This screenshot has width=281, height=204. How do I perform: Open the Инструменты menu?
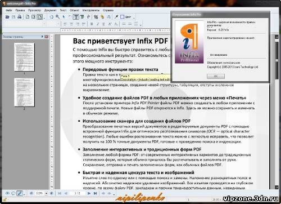point(91,10)
